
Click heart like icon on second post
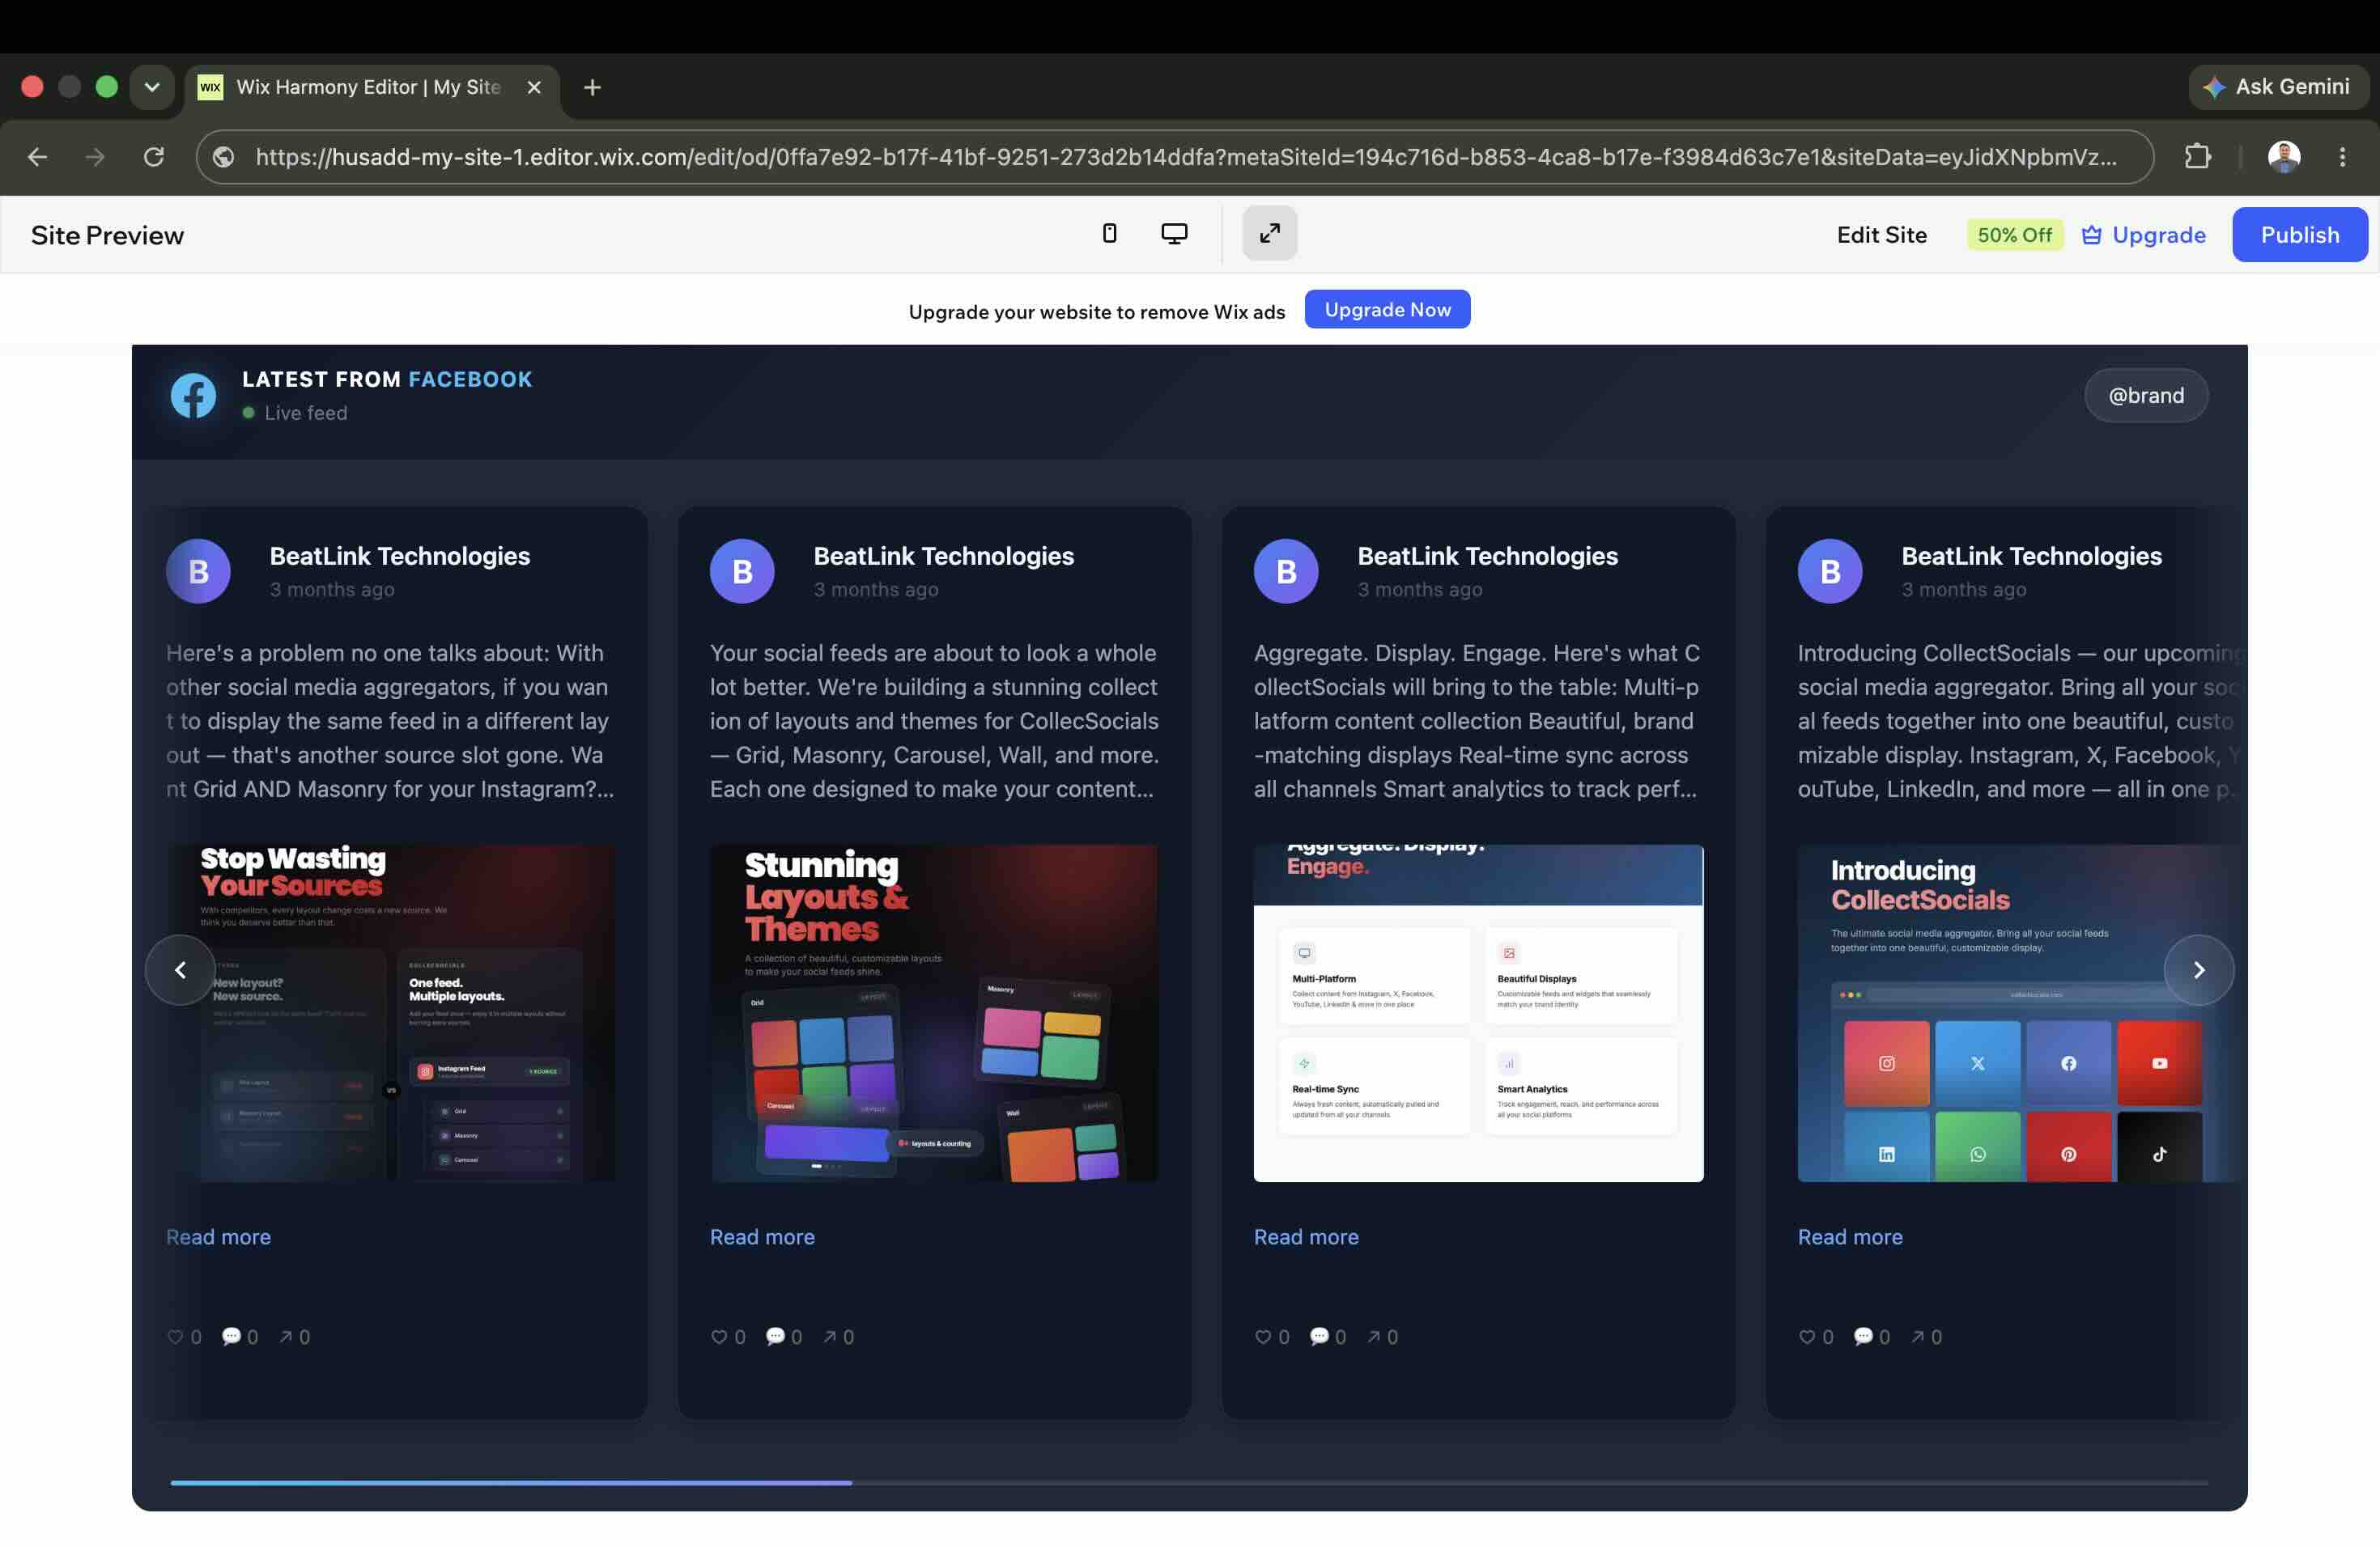[x=719, y=1337]
